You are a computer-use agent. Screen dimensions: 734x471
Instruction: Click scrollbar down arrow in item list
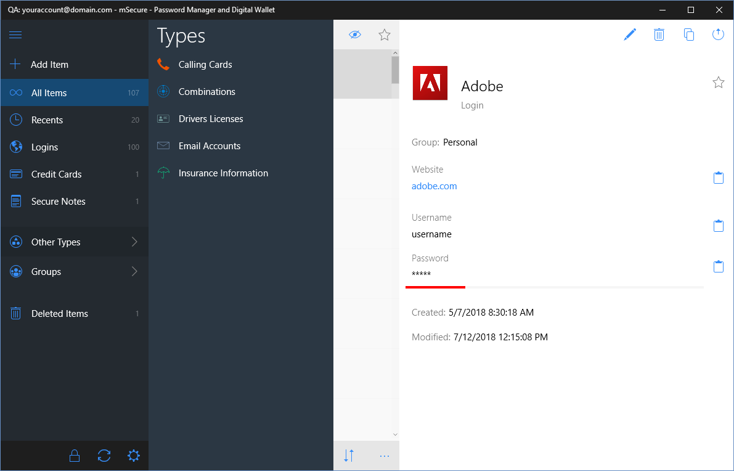(x=395, y=435)
